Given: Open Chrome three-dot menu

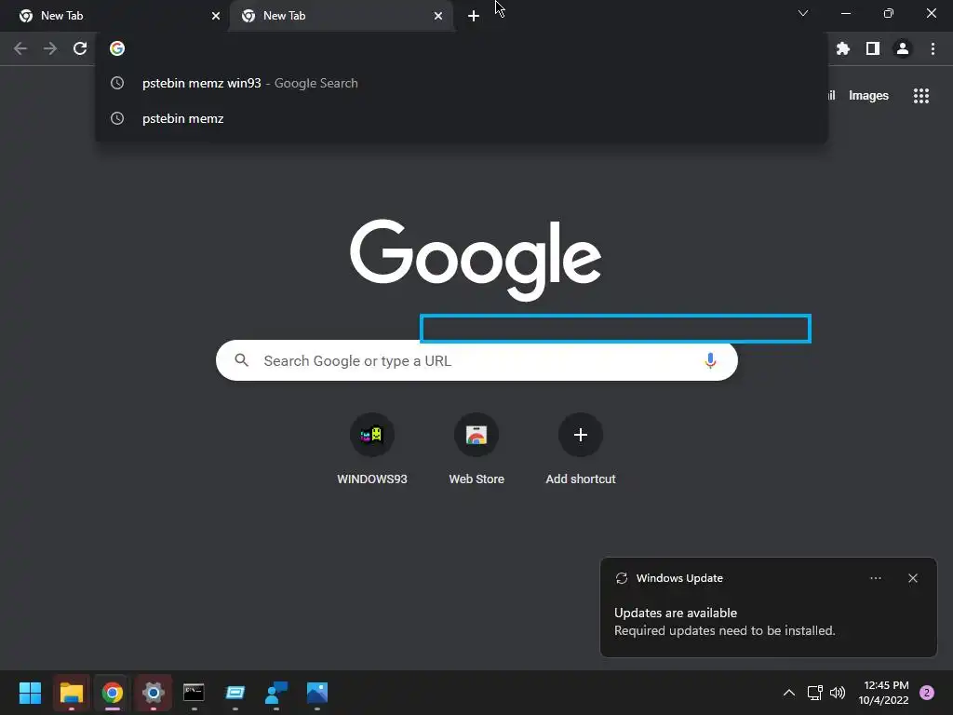Looking at the screenshot, I should coord(933,48).
